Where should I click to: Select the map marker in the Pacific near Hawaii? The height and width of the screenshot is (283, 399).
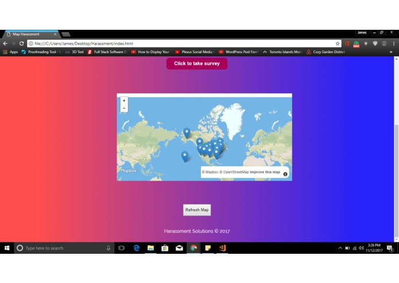tap(185, 156)
